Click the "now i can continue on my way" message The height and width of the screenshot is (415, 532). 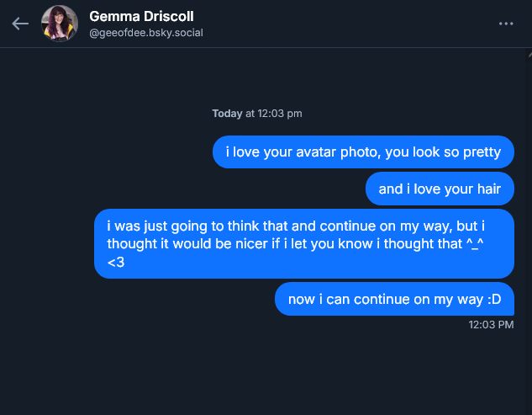pyautogui.click(x=394, y=299)
